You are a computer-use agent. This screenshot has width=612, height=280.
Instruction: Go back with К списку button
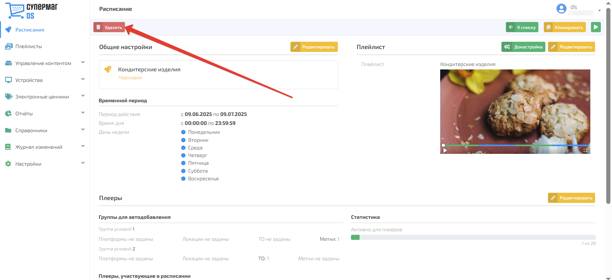coord(522,27)
